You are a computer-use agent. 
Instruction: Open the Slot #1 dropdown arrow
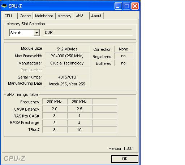tap(36, 33)
